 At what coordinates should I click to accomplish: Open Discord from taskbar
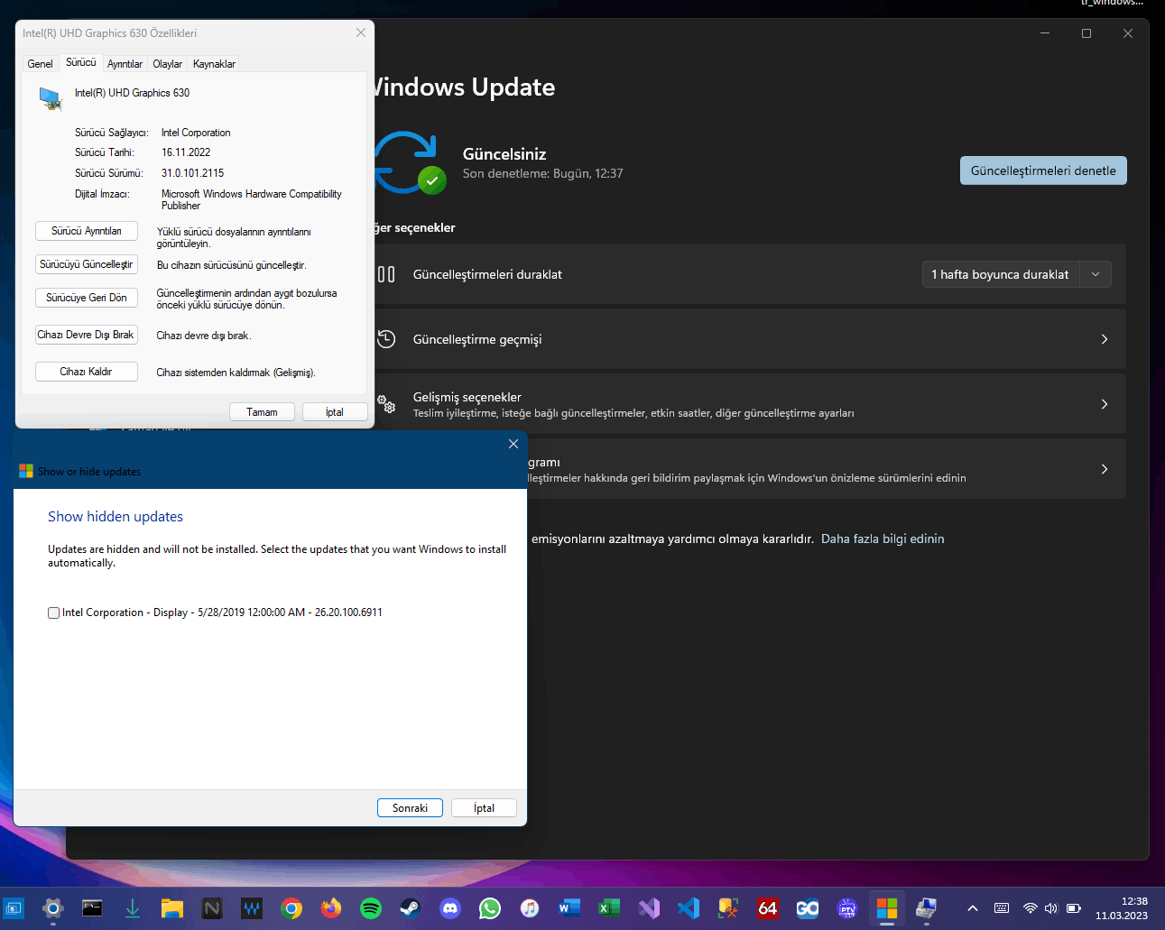450,908
